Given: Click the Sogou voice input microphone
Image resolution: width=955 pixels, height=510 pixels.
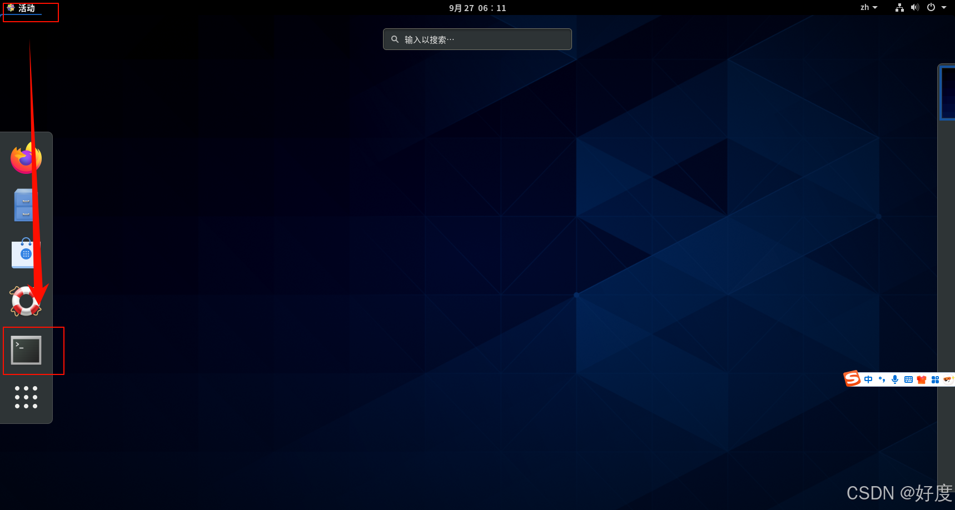Looking at the screenshot, I should pyautogui.click(x=895, y=379).
